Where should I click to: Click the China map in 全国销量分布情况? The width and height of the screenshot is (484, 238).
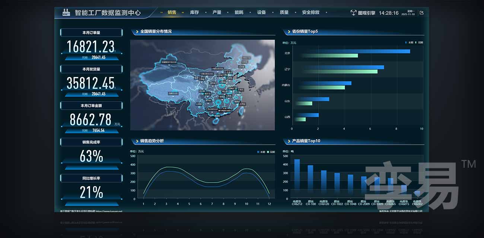(201, 86)
